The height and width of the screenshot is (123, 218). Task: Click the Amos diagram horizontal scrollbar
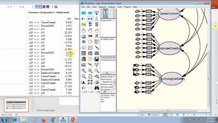[x=168, y=111]
